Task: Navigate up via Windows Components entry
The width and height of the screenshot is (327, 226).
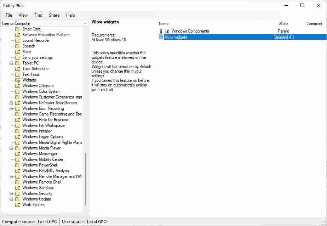Action: point(188,31)
